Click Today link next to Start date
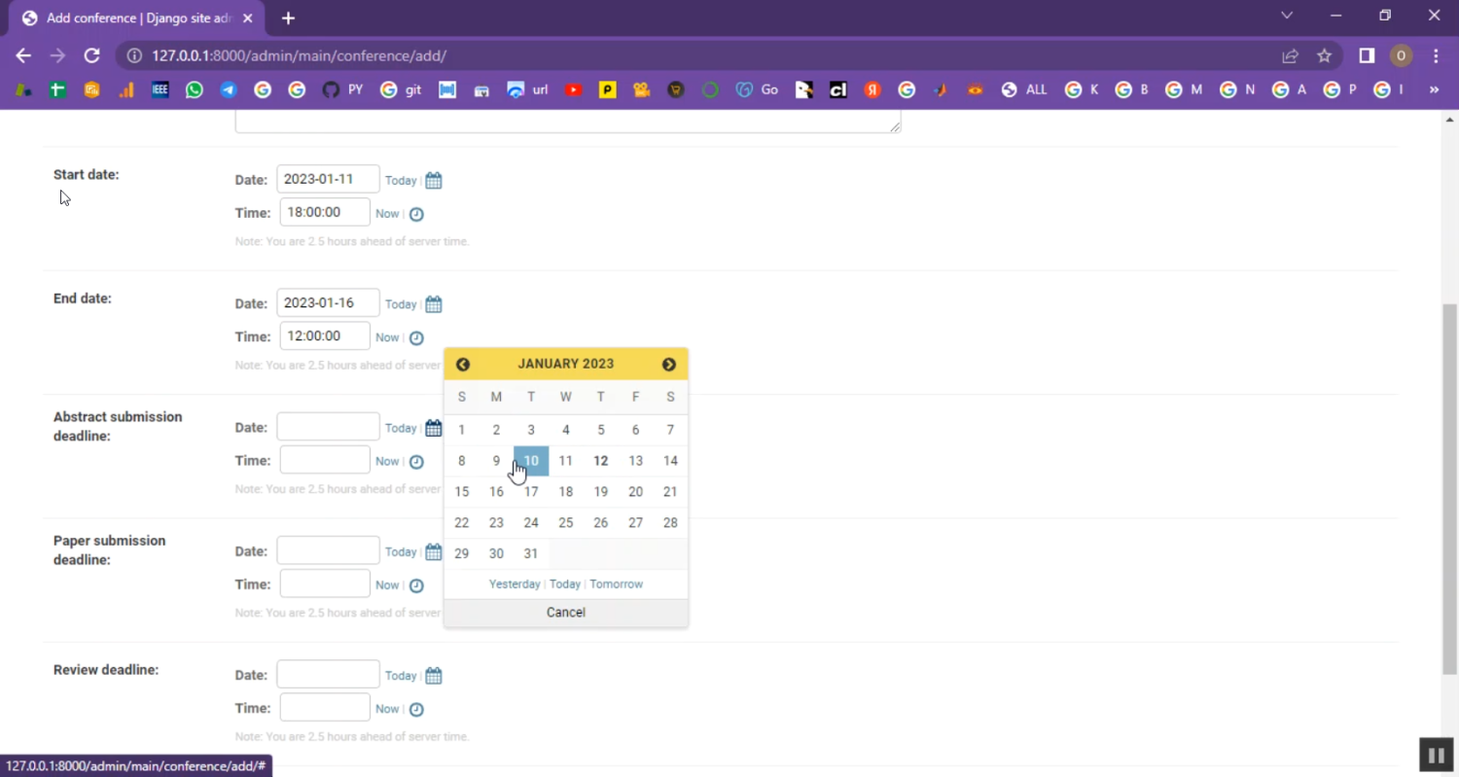Screen dimensions: 1459x777 (x=401, y=181)
